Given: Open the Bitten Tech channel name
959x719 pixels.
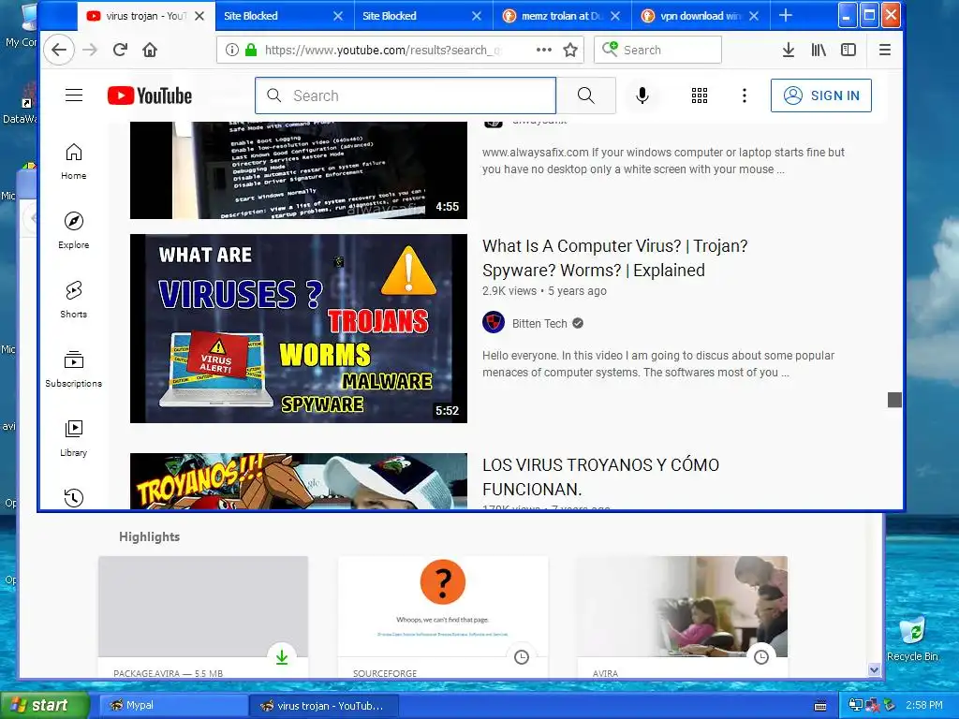Looking at the screenshot, I should pyautogui.click(x=539, y=323).
